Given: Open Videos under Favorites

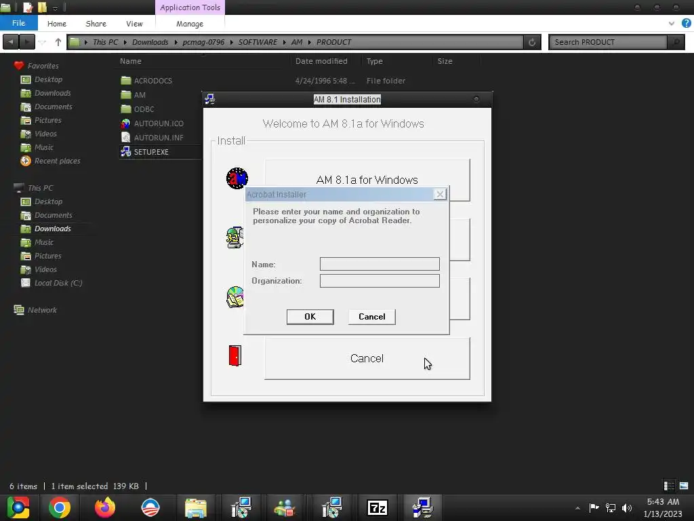Looking at the screenshot, I should coord(45,134).
